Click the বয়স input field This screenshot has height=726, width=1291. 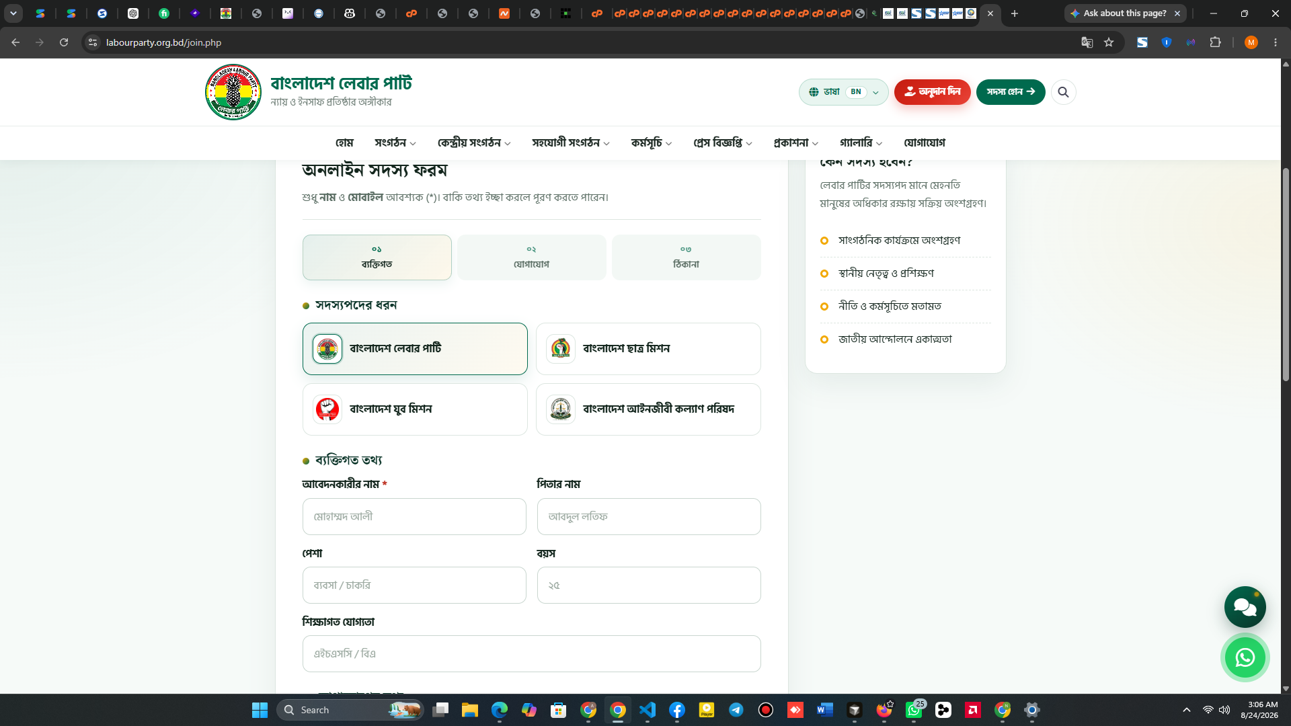pyautogui.click(x=649, y=586)
